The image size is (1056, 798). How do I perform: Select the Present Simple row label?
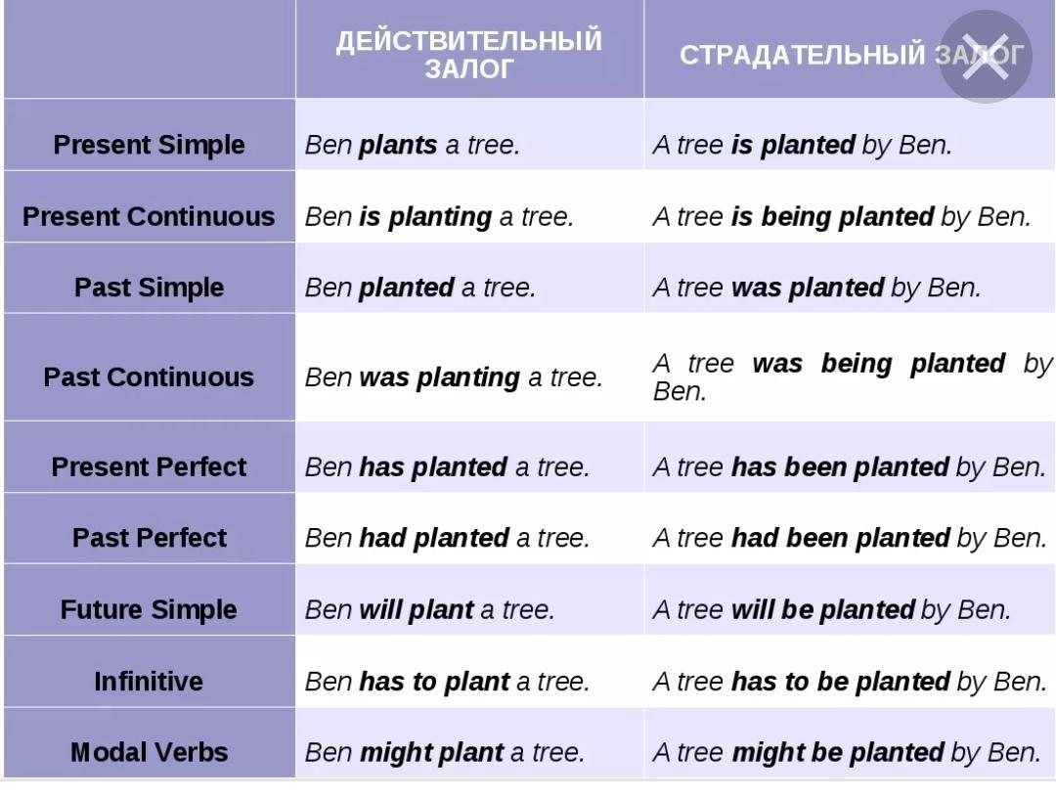[x=150, y=145]
